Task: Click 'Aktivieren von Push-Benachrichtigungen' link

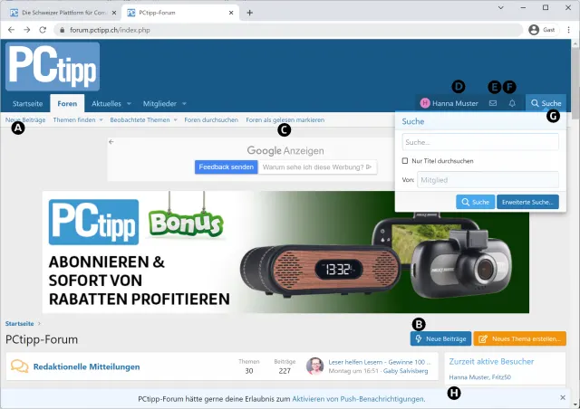Action: click(358, 399)
